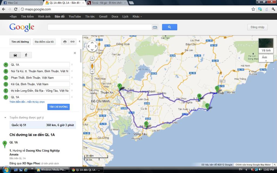277x173 pixels.
Task: Click map marker D near Kê Gà
Action: [x=207, y=107]
